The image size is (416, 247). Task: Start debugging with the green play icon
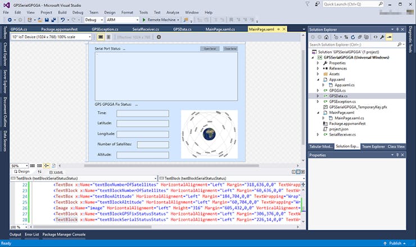[144, 20]
